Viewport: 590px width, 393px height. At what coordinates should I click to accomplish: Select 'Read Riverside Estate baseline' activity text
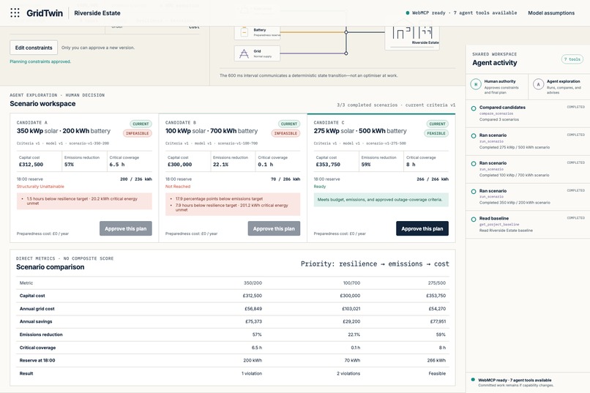pyautogui.click(x=506, y=230)
